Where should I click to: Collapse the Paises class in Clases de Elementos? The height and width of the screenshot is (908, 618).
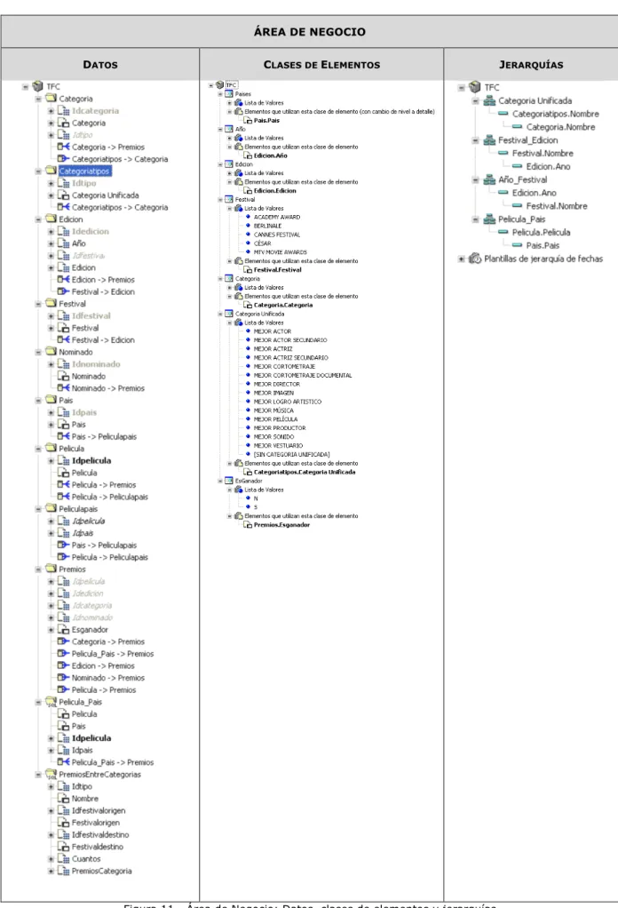tap(220, 94)
